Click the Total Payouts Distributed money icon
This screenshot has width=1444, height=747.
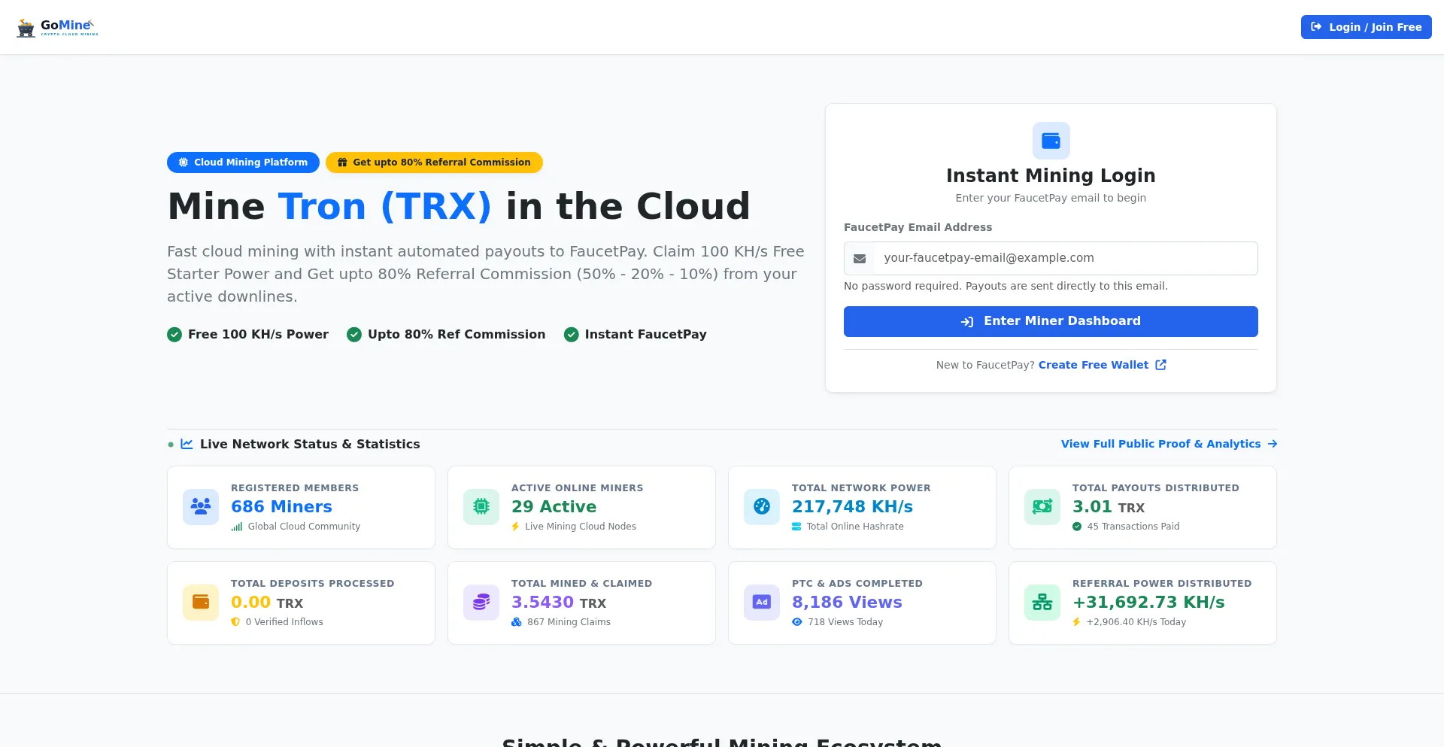[x=1042, y=506]
